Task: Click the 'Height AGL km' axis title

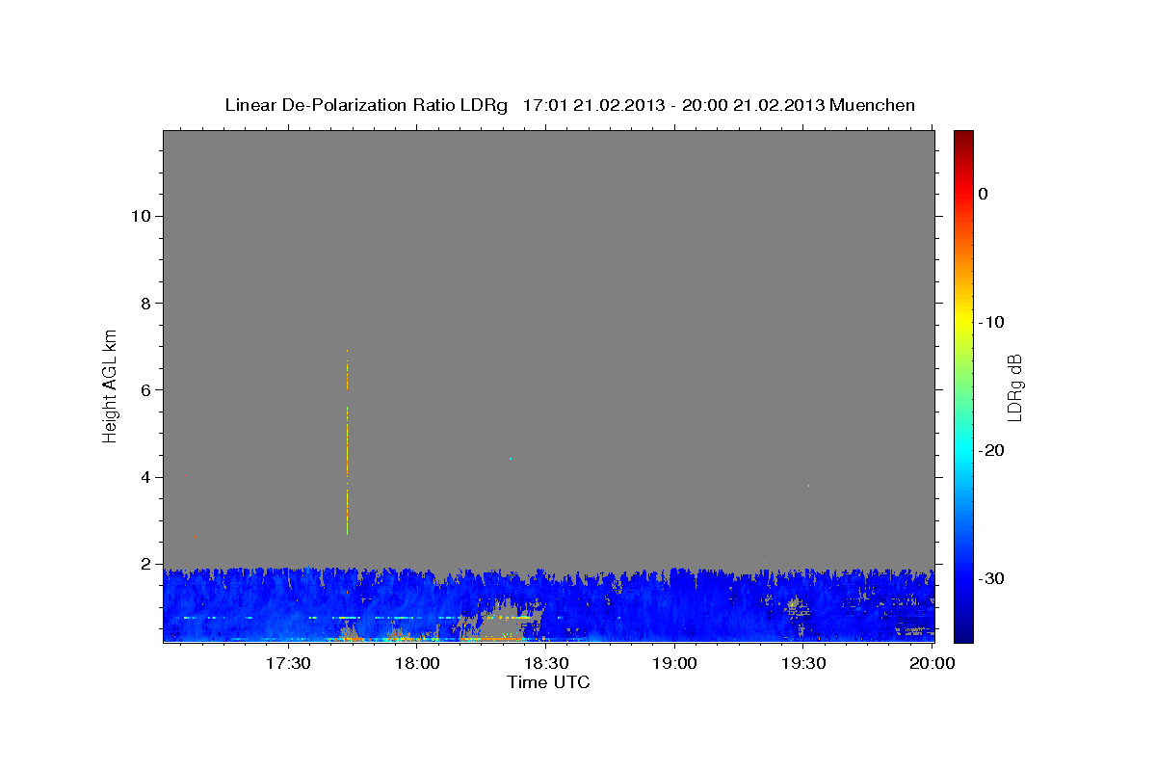Action: pos(111,385)
